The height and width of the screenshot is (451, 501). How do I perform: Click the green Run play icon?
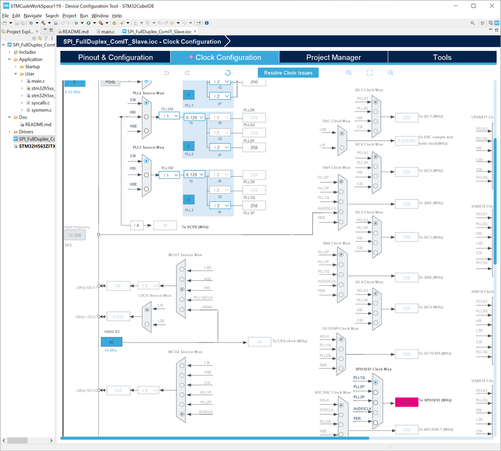coord(88,23)
